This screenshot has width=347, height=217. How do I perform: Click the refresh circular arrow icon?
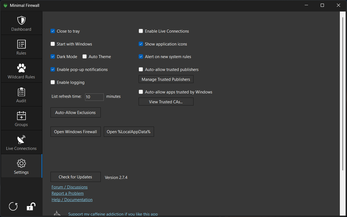(13, 206)
